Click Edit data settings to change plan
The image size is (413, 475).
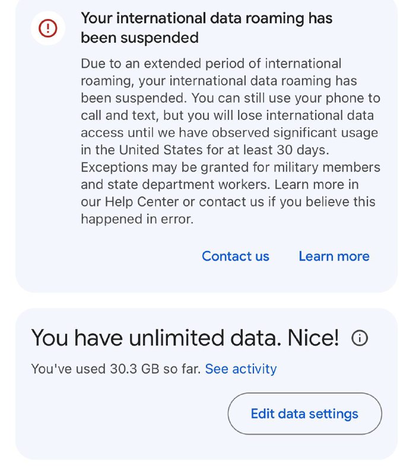(x=304, y=413)
